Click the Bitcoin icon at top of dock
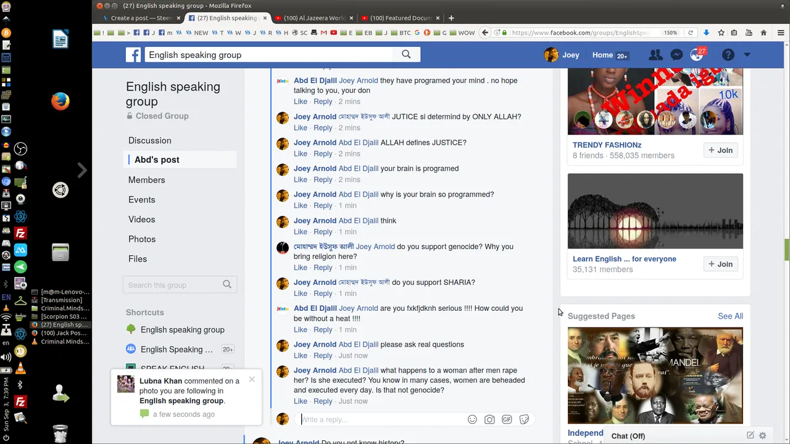The image size is (790, 444). (6, 32)
